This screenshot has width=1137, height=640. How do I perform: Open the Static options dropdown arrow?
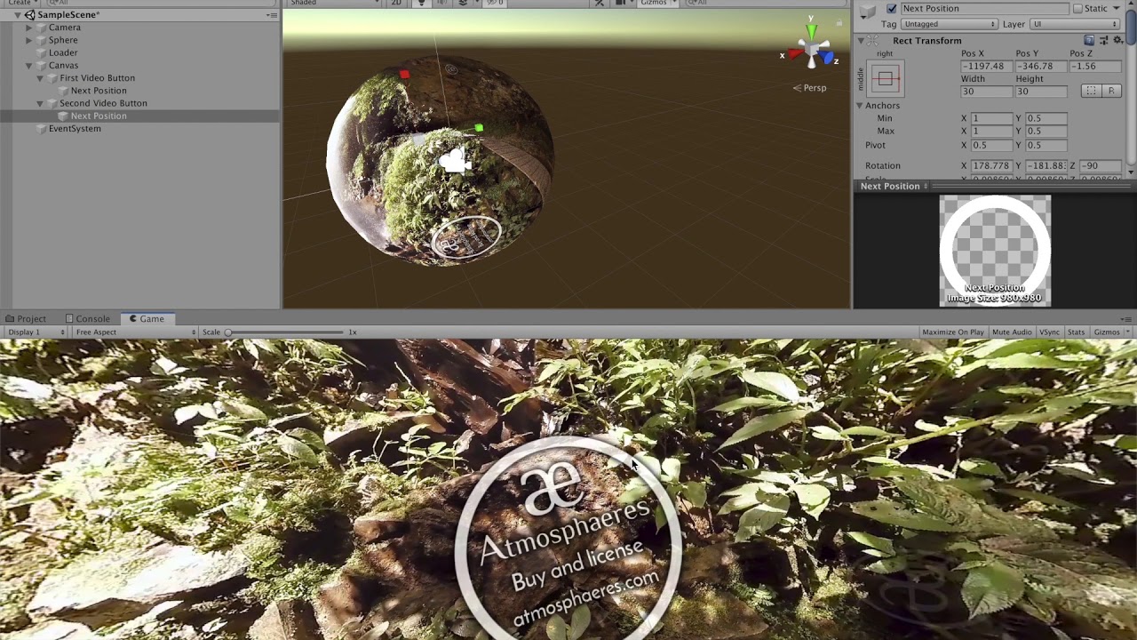1117,9
